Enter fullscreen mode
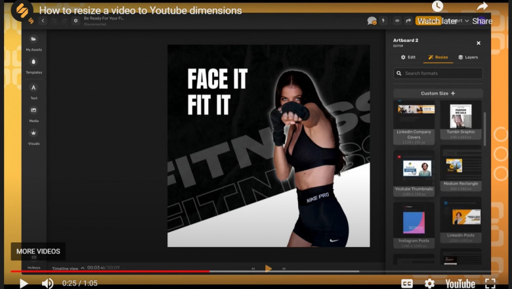Viewport: 512px width, 289px height. click(490, 284)
